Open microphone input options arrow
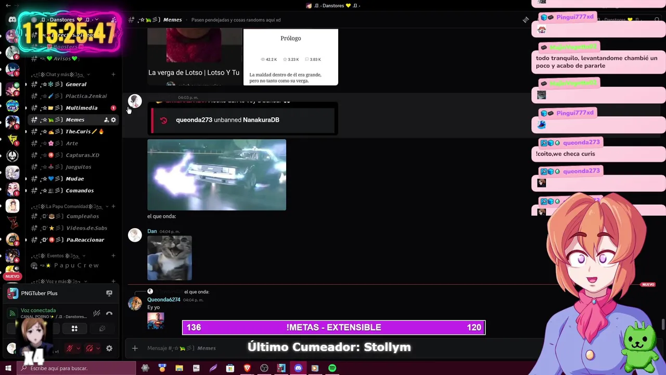This screenshot has width=666, height=375. click(x=78, y=348)
